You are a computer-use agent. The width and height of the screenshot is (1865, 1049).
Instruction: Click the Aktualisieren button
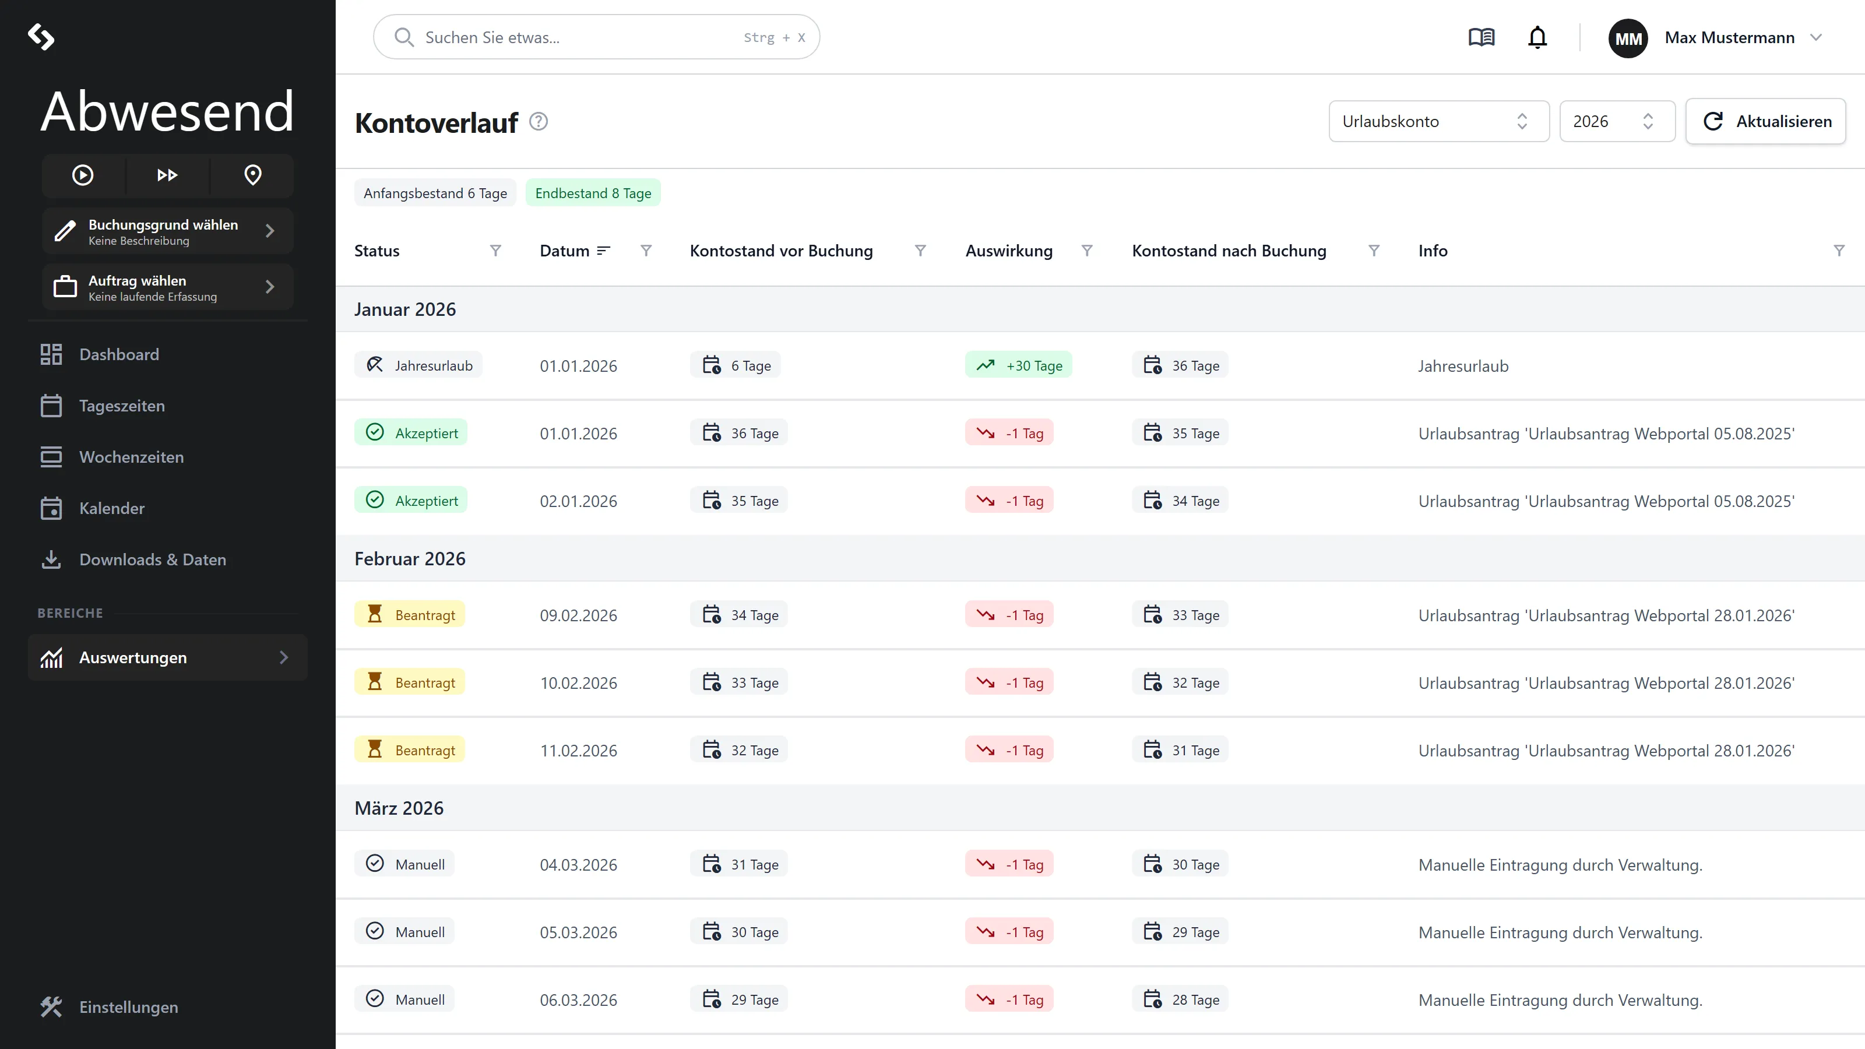[x=1765, y=122]
